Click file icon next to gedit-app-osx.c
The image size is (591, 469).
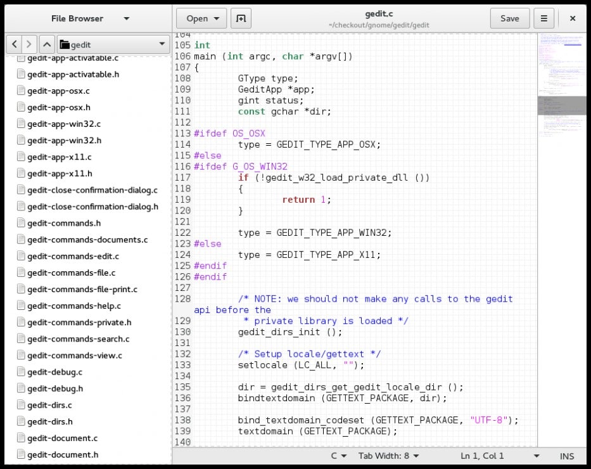click(21, 91)
